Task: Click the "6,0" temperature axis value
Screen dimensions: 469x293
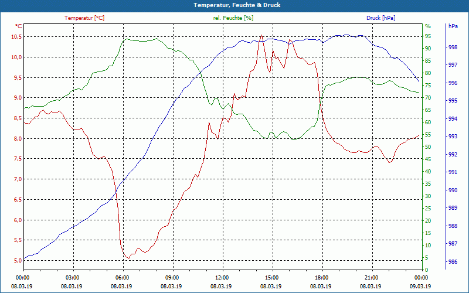Action: tap(18, 220)
